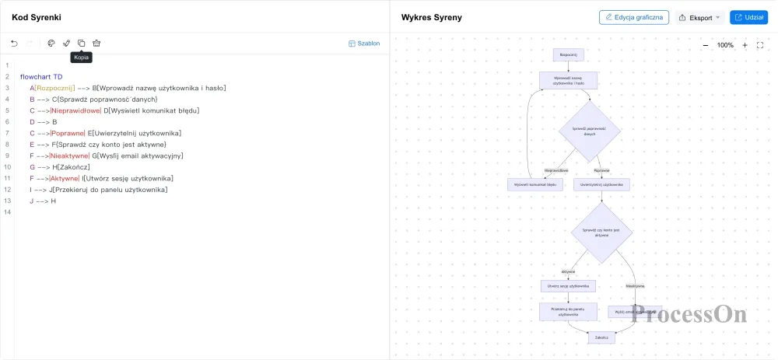Select the brush format icon
Image resolution: width=778 pixels, height=360 pixels.
pos(66,43)
